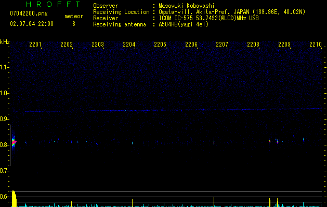Click the meteor echo just before 2207

click(214, 142)
